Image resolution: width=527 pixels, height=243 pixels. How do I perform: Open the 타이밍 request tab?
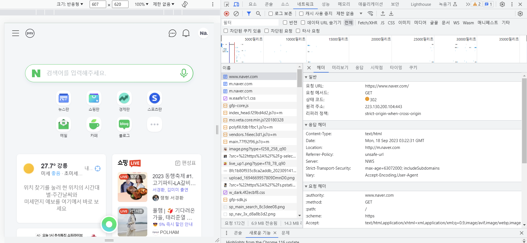(396, 68)
